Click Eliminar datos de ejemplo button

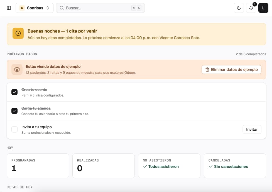[x=231, y=69]
